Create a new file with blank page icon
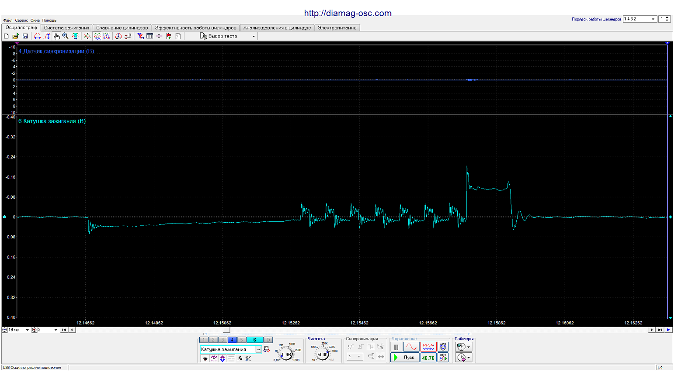The image size is (678, 372). [6, 36]
